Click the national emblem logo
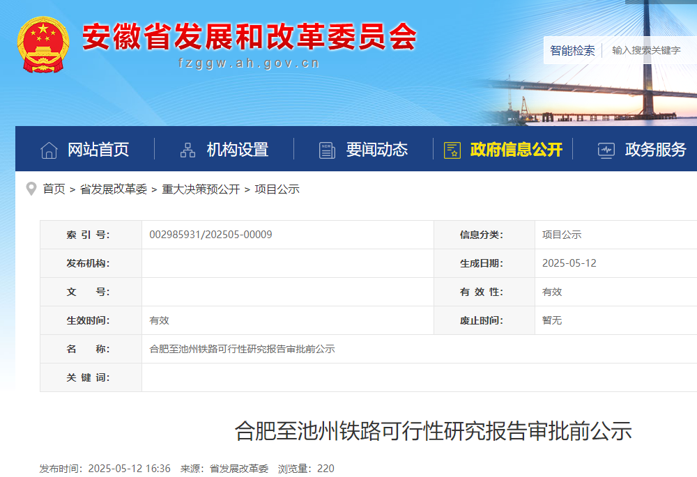Viewport: 697px width, 477px height. tap(43, 44)
